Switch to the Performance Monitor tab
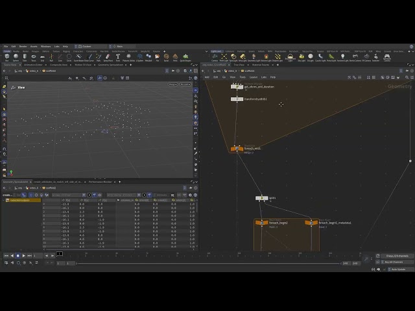 coord(100,182)
